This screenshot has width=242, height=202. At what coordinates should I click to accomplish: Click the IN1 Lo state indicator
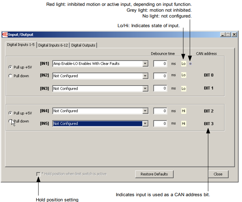(184, 64)
